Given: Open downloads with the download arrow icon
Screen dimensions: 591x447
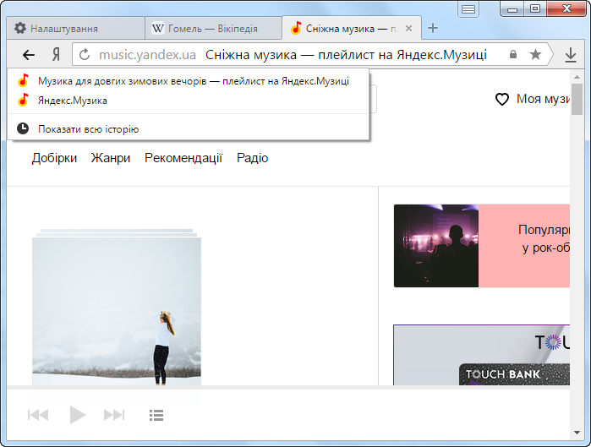Looking at the screenshot, I should coord(571,55).
